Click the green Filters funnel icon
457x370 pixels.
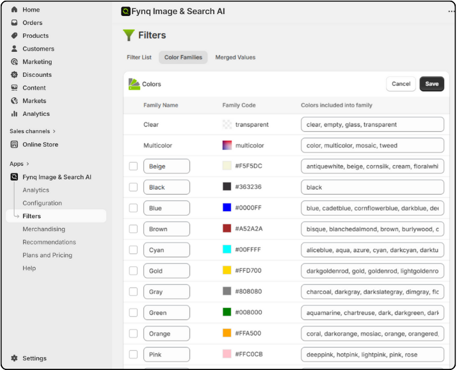click(129, 35)
